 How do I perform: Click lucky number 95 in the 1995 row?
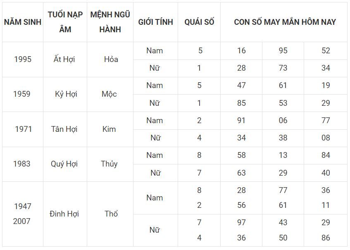[283, 50]
